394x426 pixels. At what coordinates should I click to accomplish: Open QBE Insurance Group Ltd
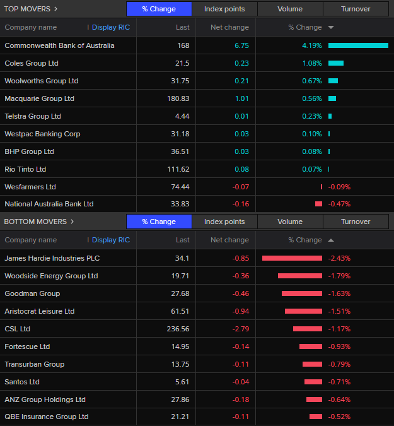pos(47,417)
